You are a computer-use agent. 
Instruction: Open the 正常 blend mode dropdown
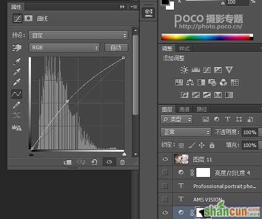click(x=186, y=132)
